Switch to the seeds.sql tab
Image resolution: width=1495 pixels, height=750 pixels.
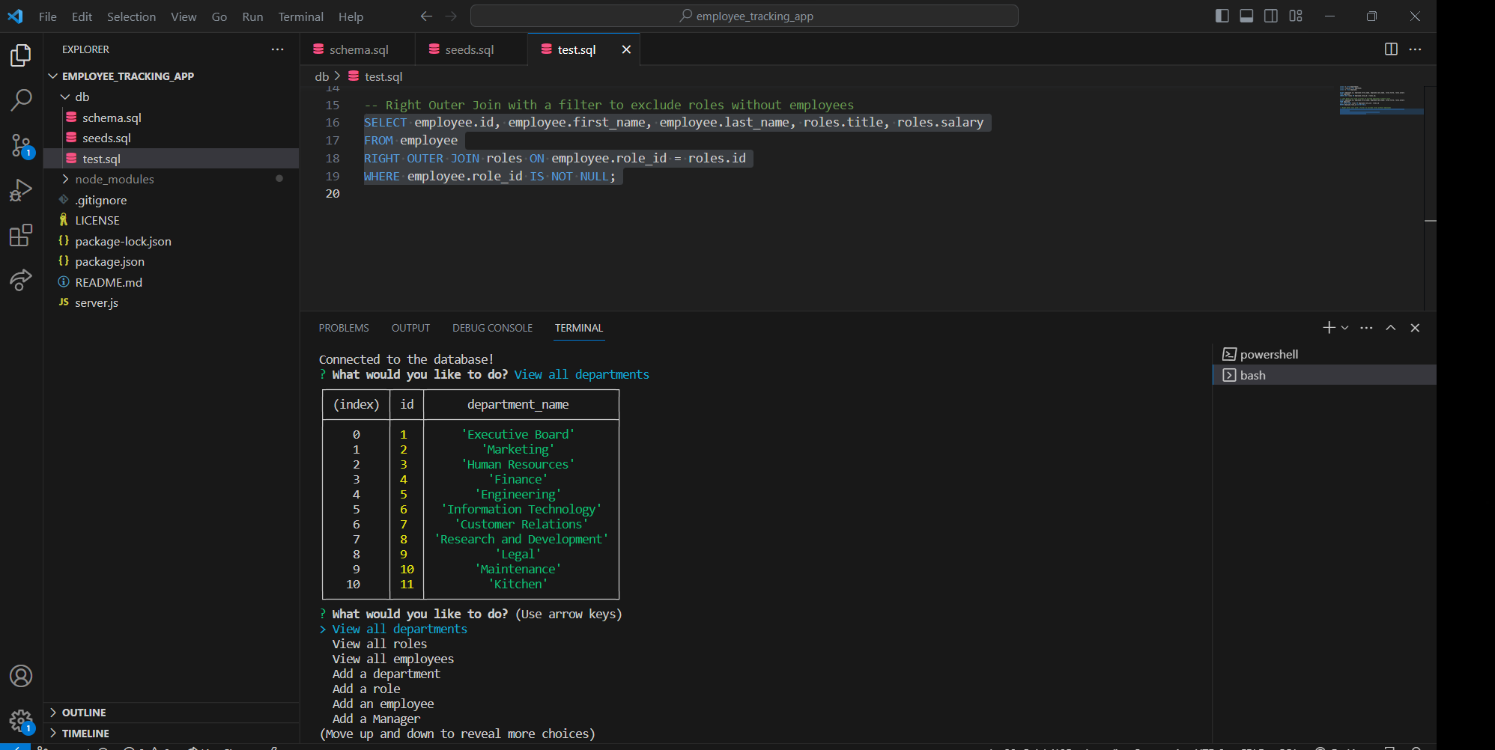point(468,49)
